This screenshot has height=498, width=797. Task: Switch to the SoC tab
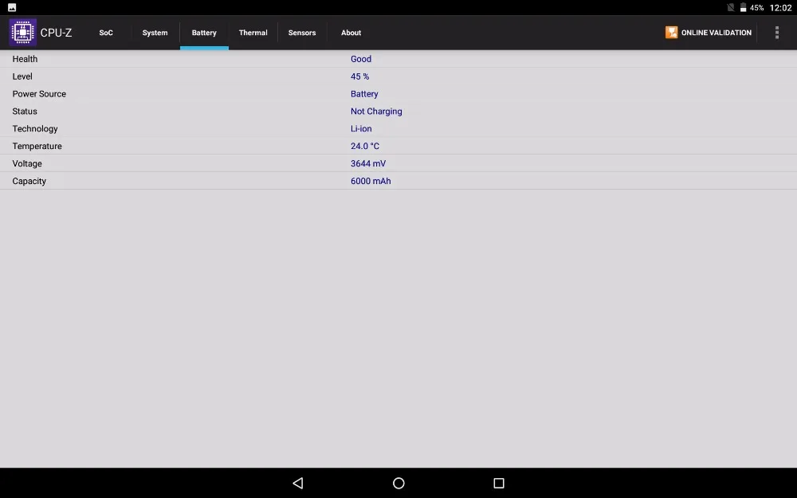click(106, 33)
